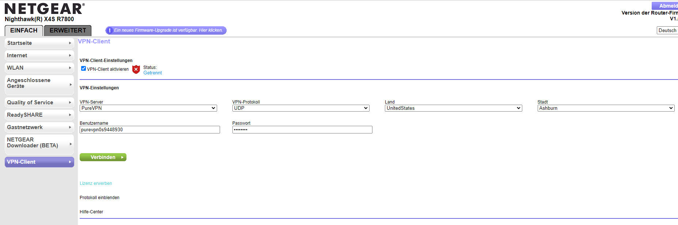Viewport: 678px width, 225px height.
Task: Open the Hilfe-Center link
Action: pos(91,212)
